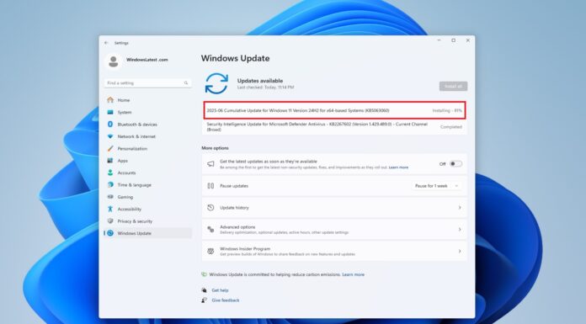Select the Accessibility figure icon
586x324 pixels.
109,209
